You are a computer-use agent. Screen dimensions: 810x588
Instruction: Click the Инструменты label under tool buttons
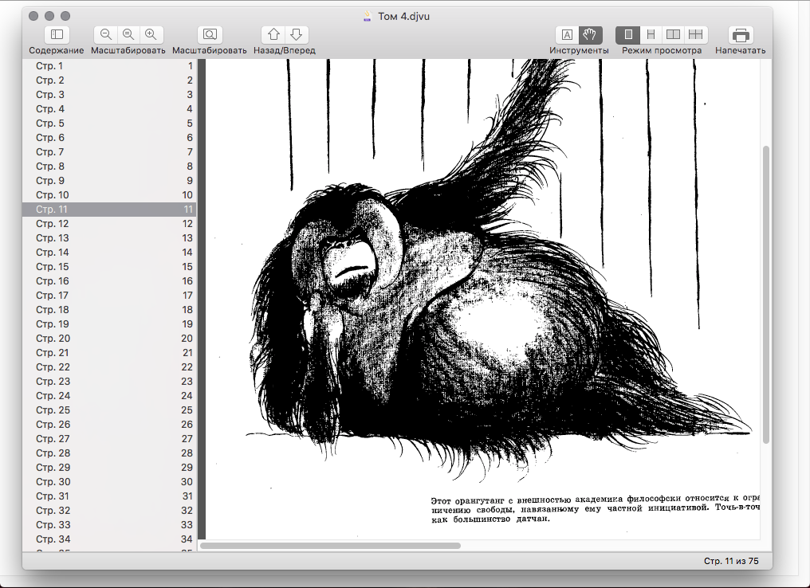click(x=579, y=50)
